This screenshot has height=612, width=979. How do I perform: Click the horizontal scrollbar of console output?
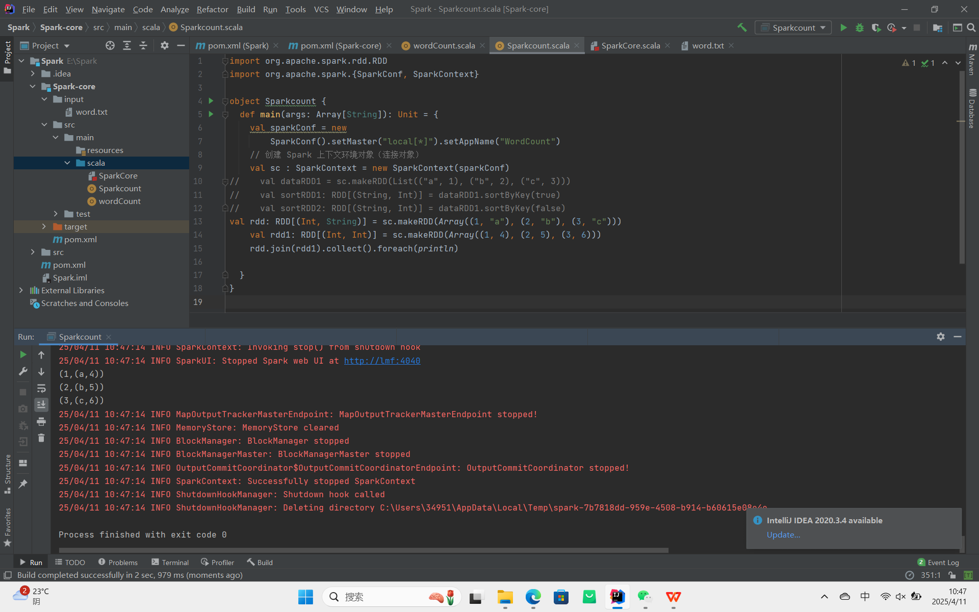pos(363,550)
